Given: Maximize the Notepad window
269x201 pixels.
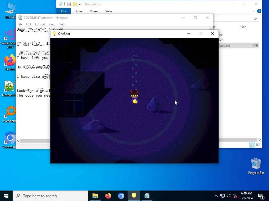Looking at the screenshot, I should click(x=195, y=18).
